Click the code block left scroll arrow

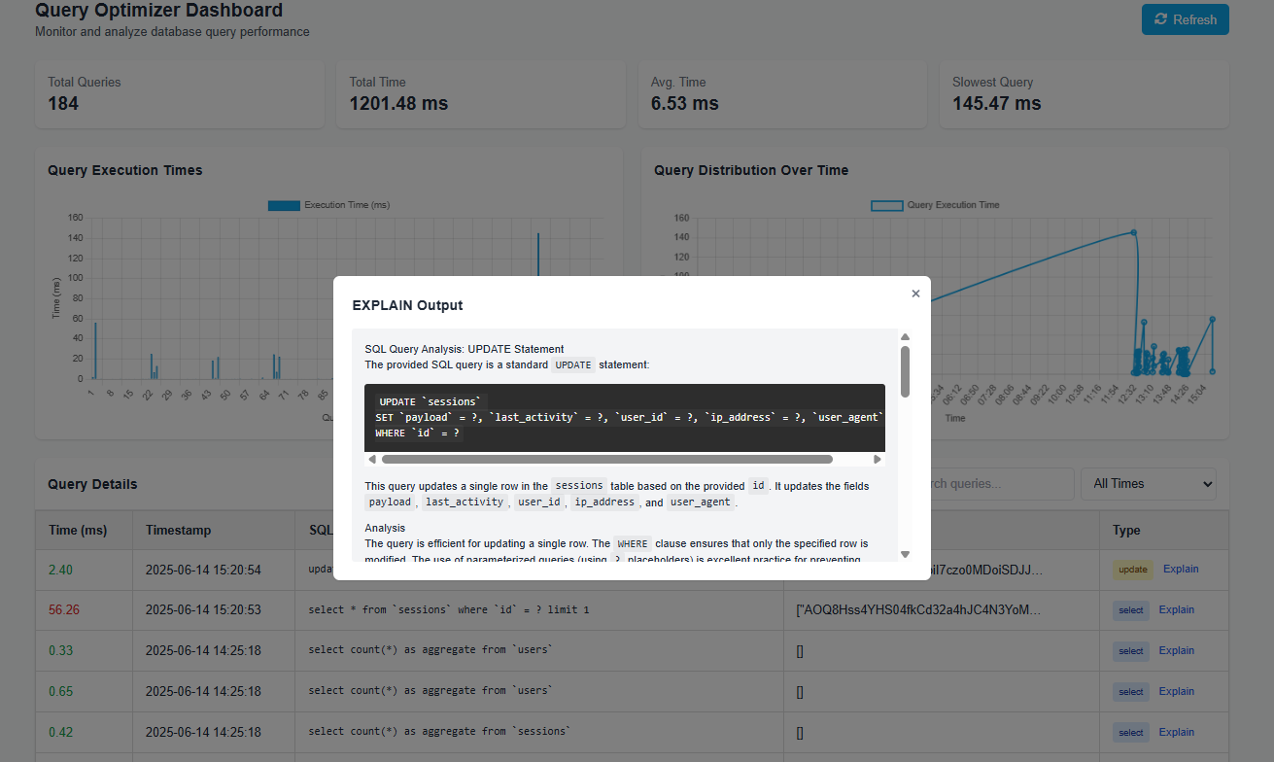tap(371, 459)
